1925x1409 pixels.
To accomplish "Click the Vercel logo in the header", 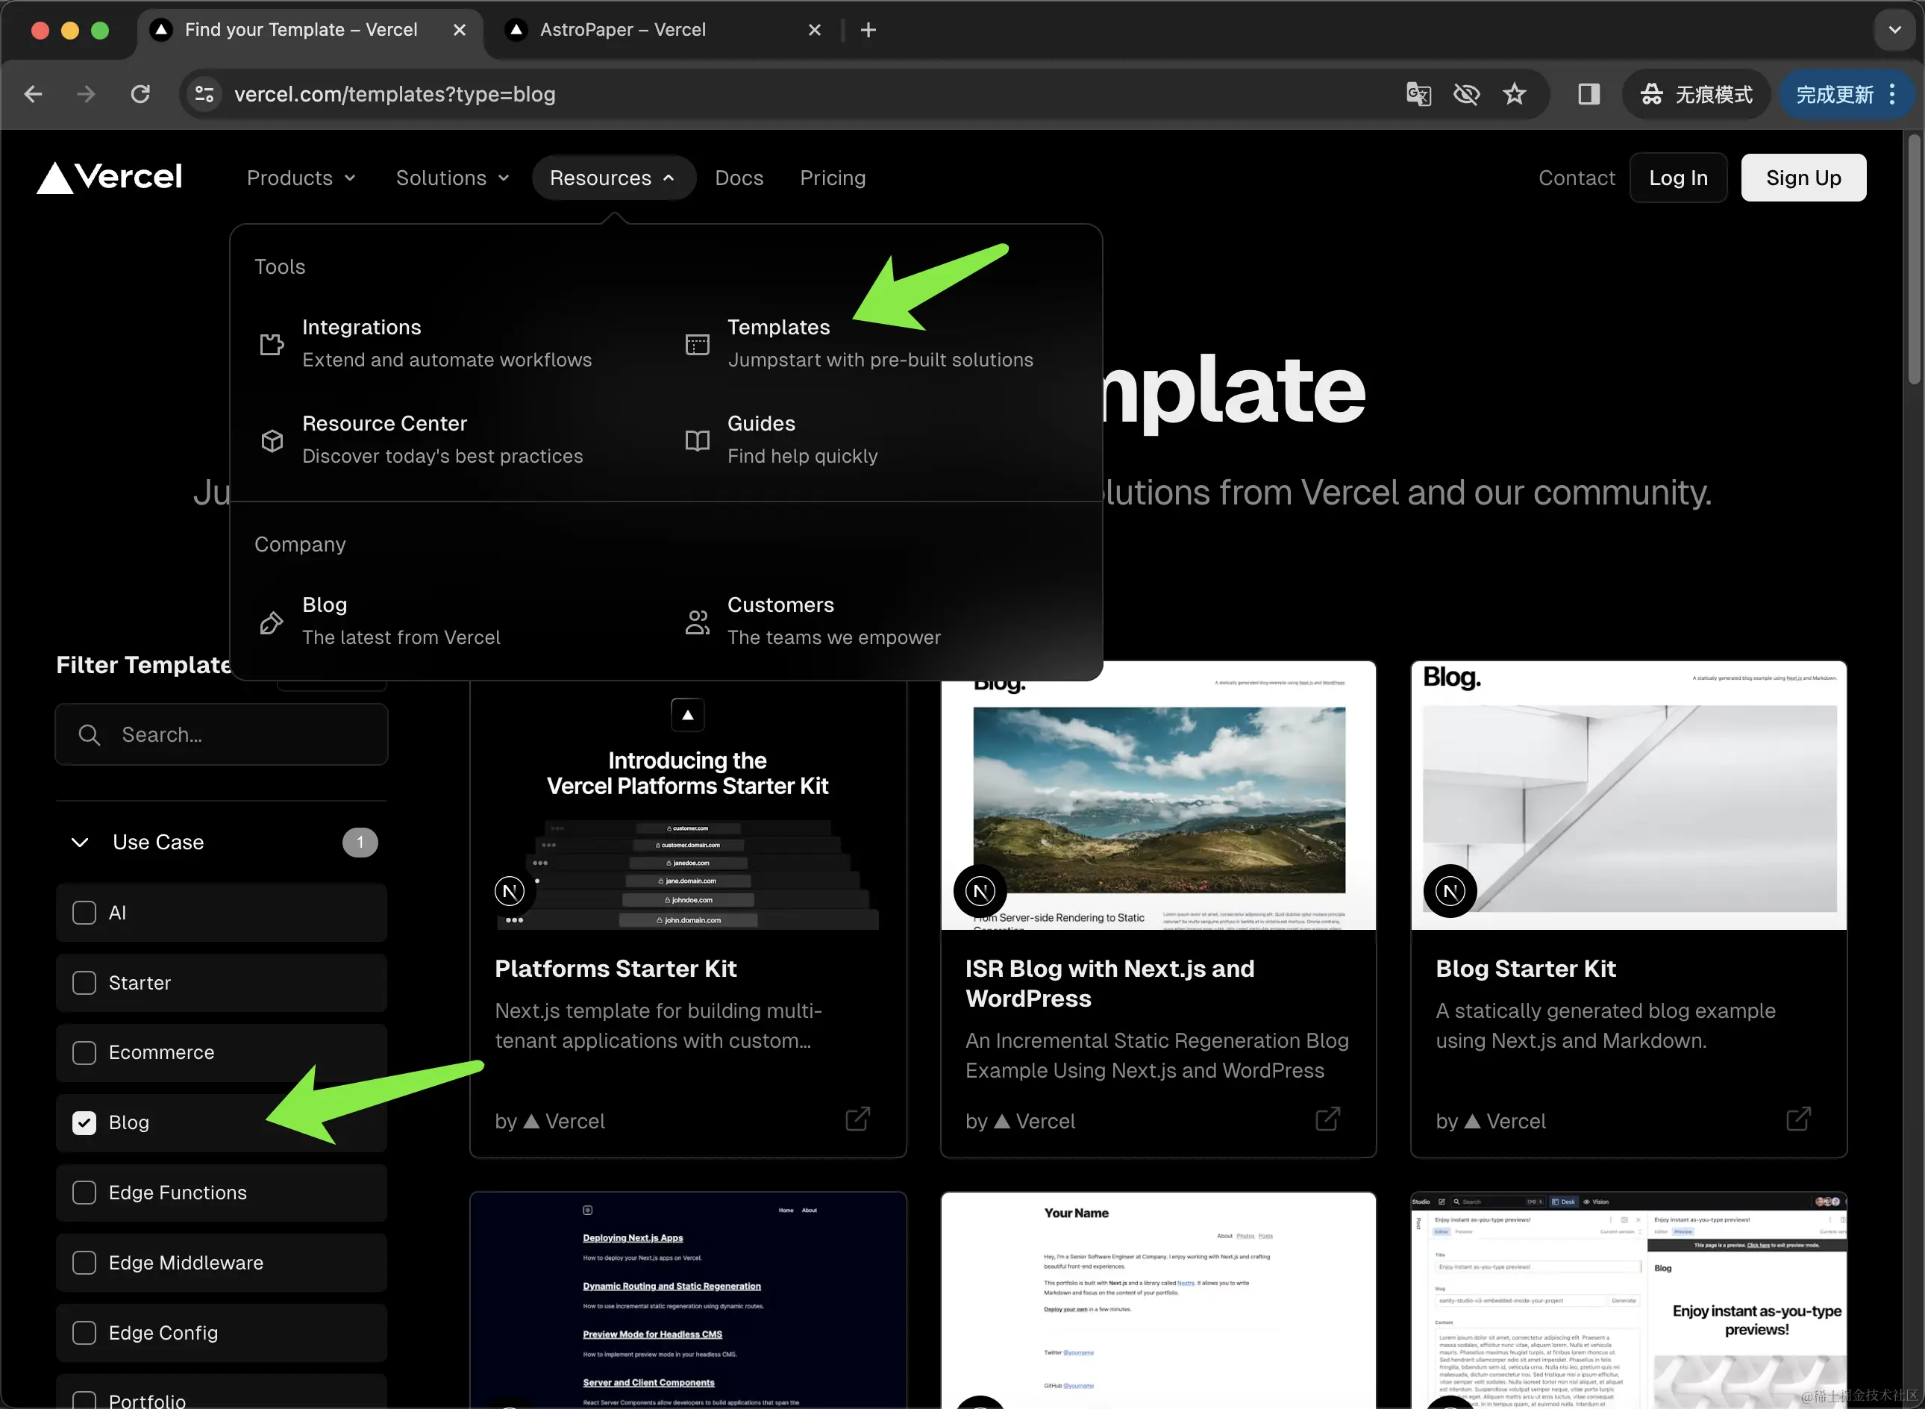I will click(x=109, y=178).
